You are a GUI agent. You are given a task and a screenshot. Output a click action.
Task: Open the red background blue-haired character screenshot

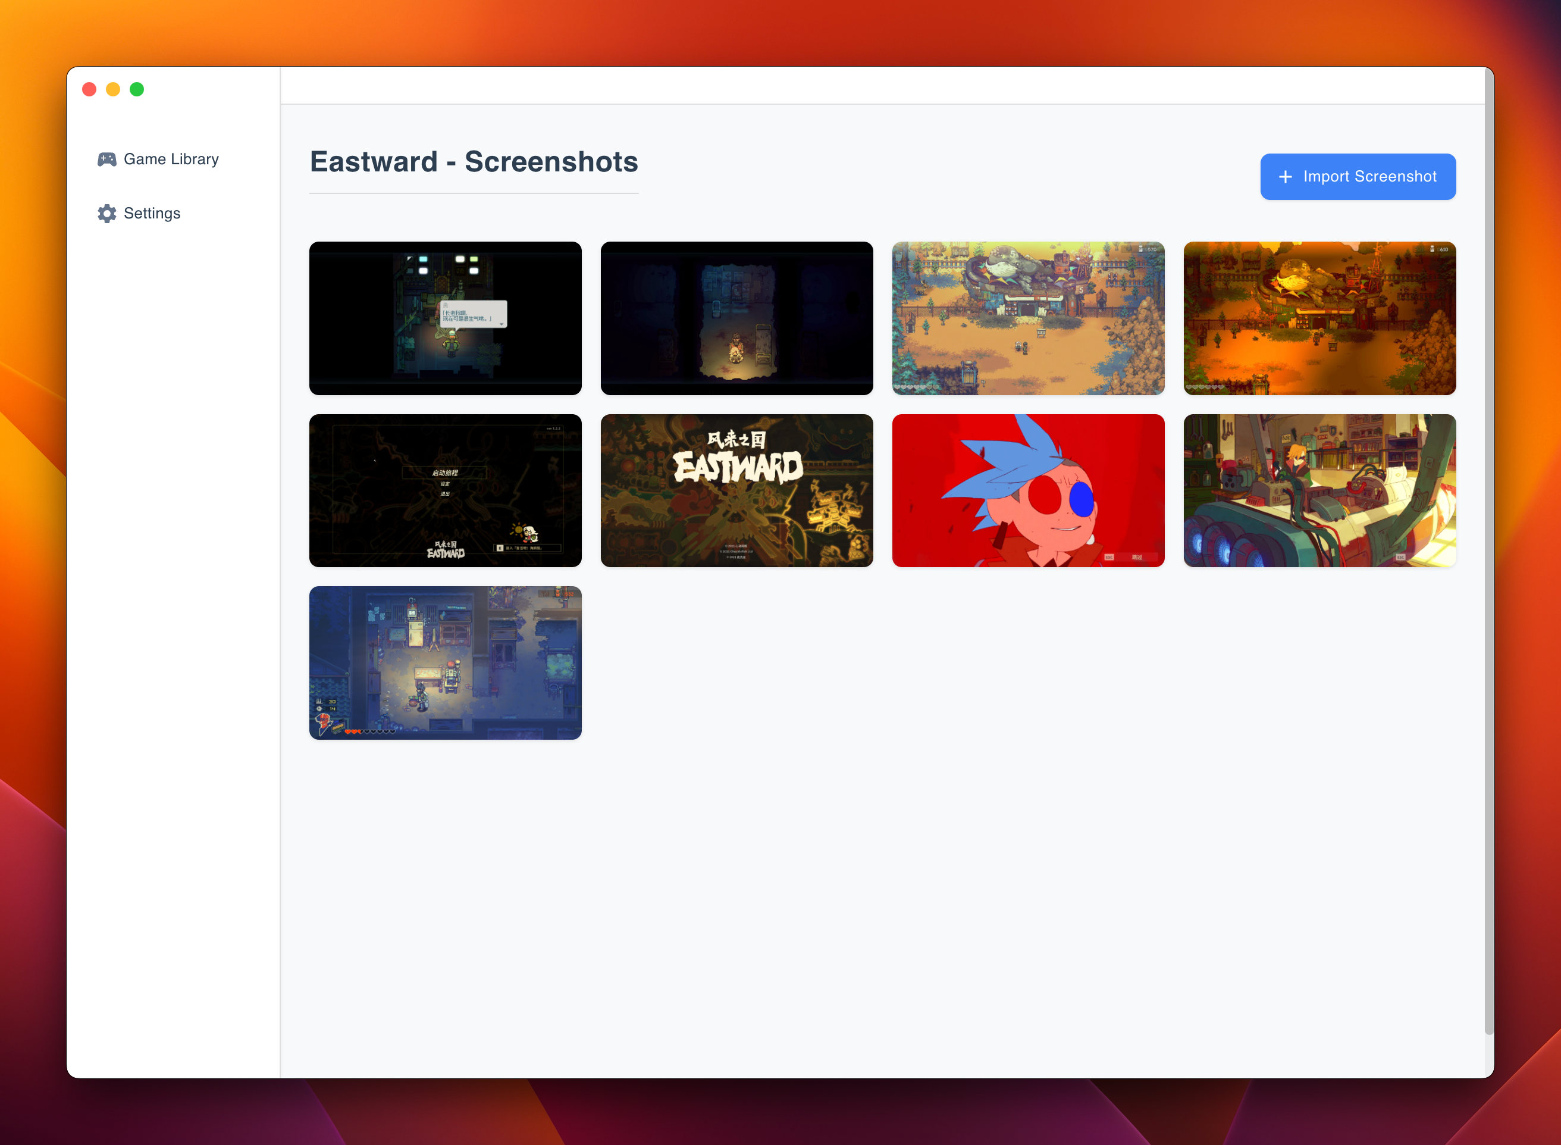[x=1027, y=491]
